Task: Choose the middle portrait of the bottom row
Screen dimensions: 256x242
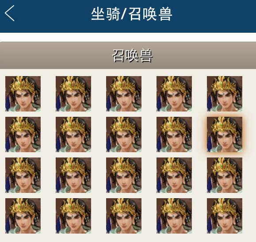Action: pyautogui.click(x=124, y=216)
